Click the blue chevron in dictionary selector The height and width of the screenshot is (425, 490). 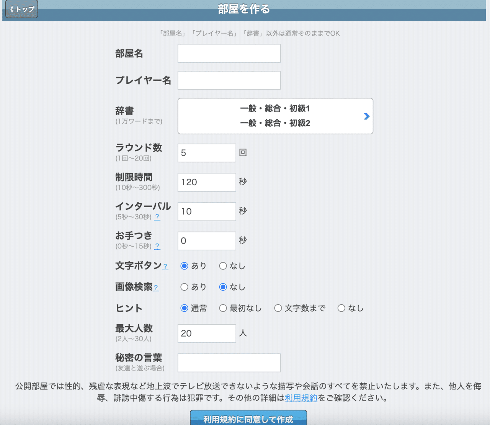367,116
